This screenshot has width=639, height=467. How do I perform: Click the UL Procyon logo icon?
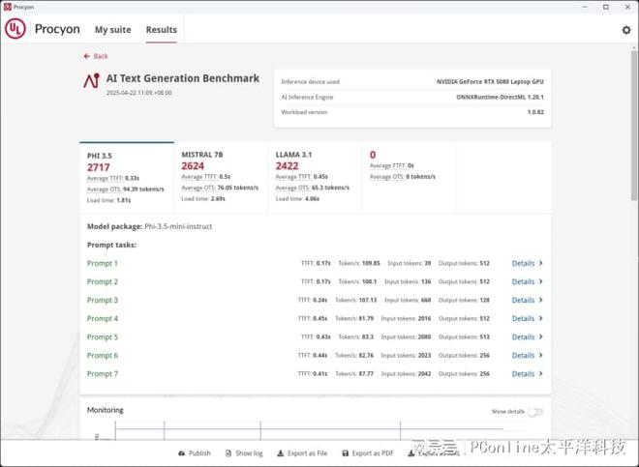tap(15, 29)
